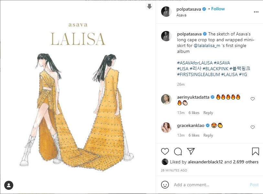Like gracekanklao's comment with its heart

click(253, 127)
